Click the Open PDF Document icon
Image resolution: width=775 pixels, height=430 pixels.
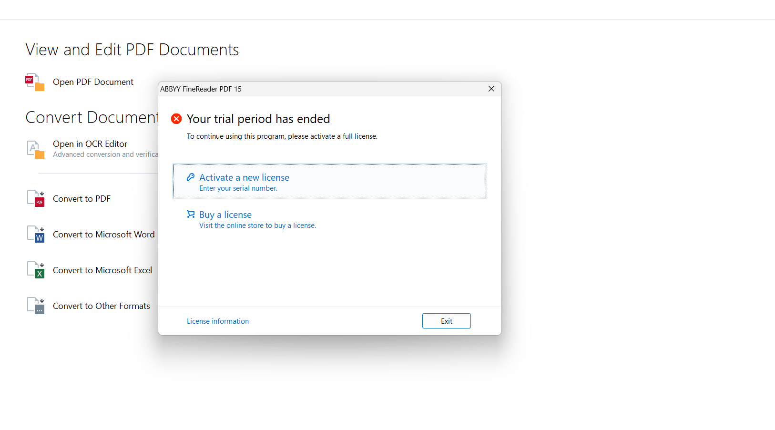(x=35, y=82)
